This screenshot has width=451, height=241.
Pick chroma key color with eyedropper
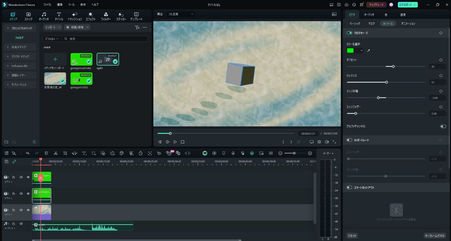pos(369,51)
